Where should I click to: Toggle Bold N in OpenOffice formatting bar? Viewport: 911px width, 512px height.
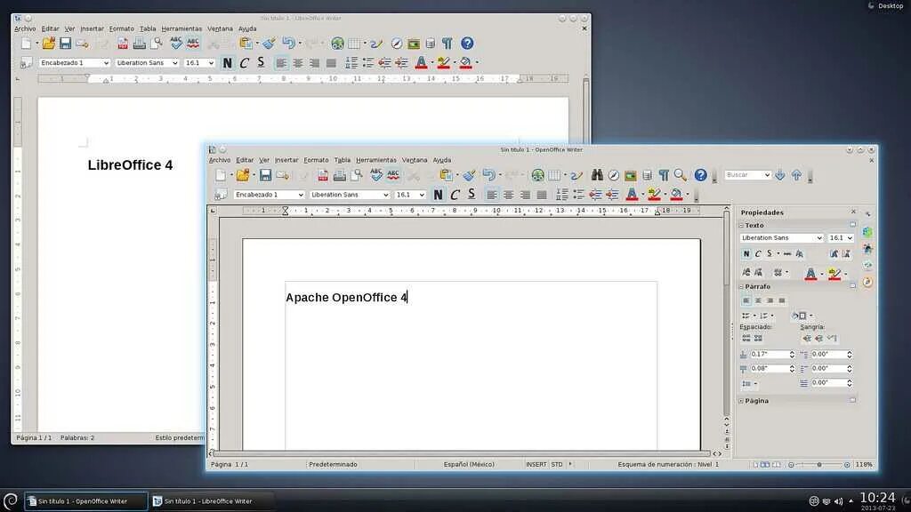(x=438, y=195)
